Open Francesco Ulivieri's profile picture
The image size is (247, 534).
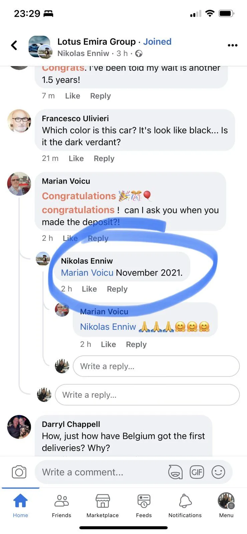[x=19, y=121]
